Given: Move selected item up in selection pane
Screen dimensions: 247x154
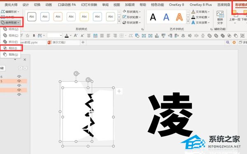Looking at the screenshot, I should (x=21, y=68).
